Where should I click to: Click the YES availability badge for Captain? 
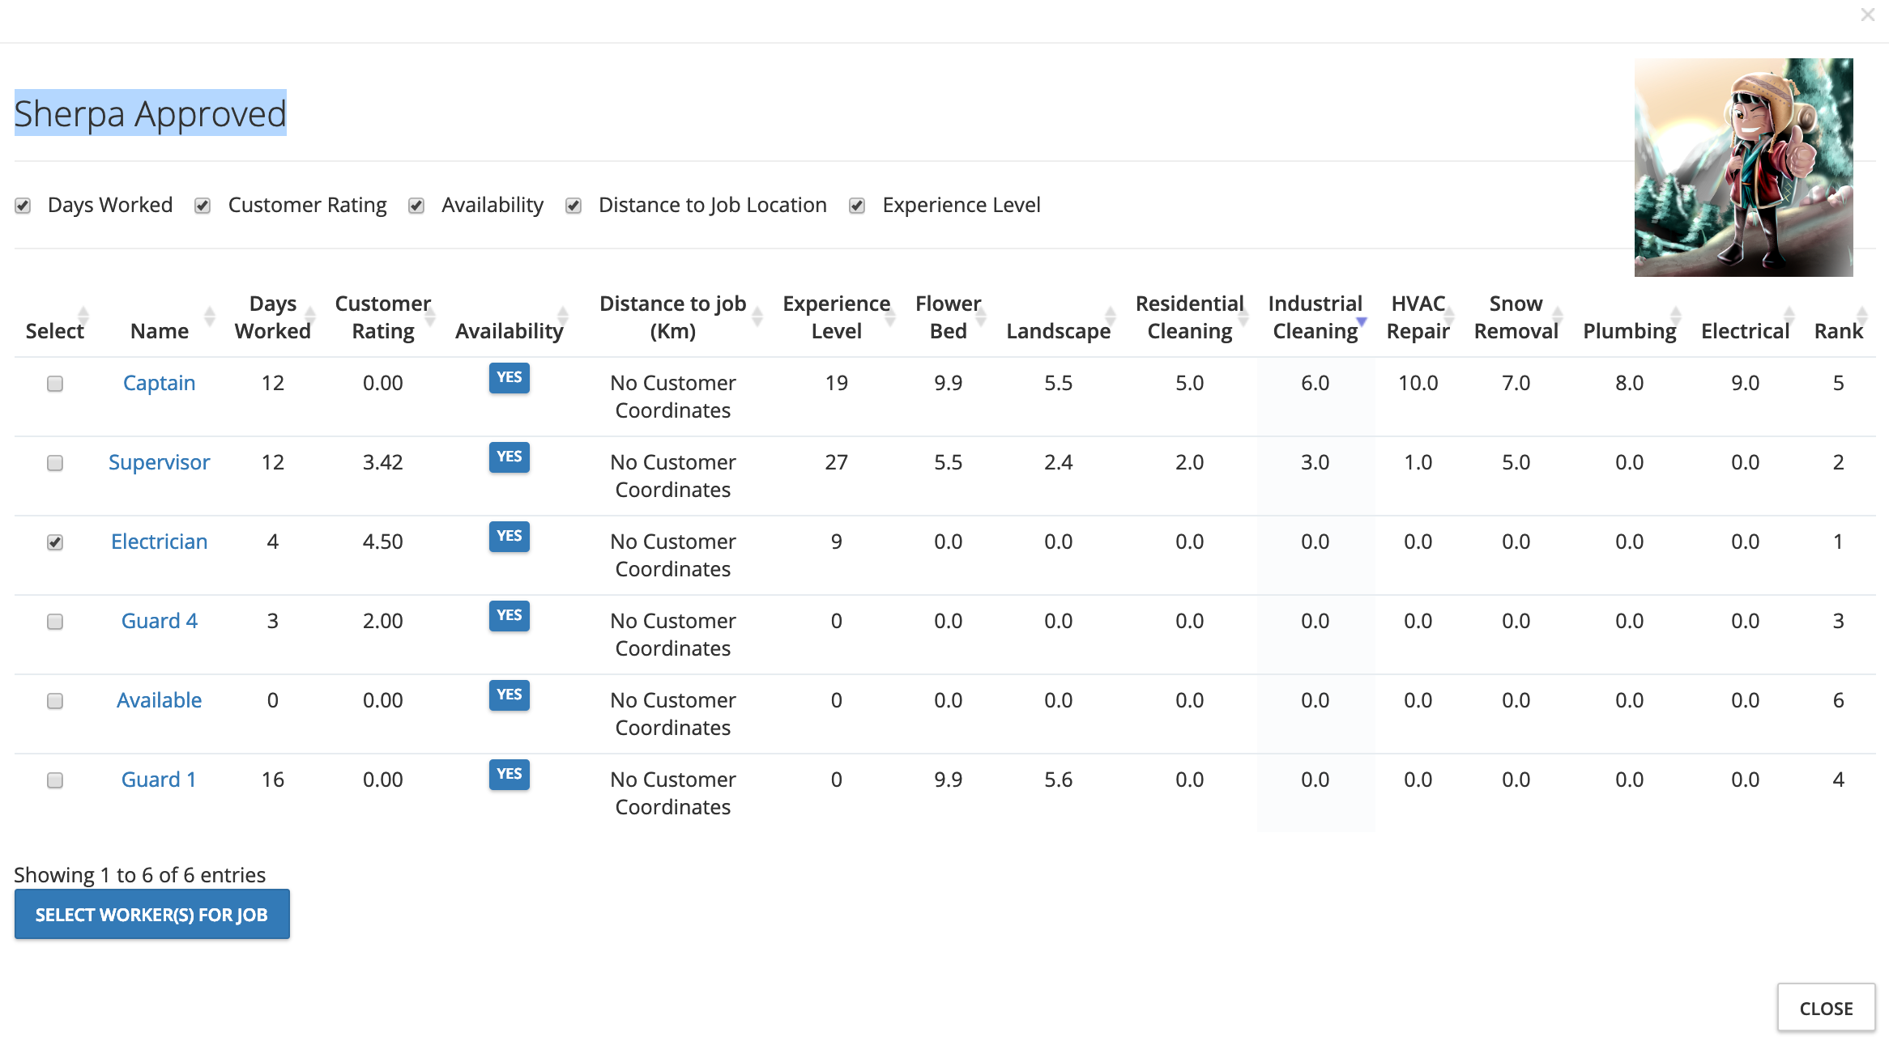coord(509,377)
